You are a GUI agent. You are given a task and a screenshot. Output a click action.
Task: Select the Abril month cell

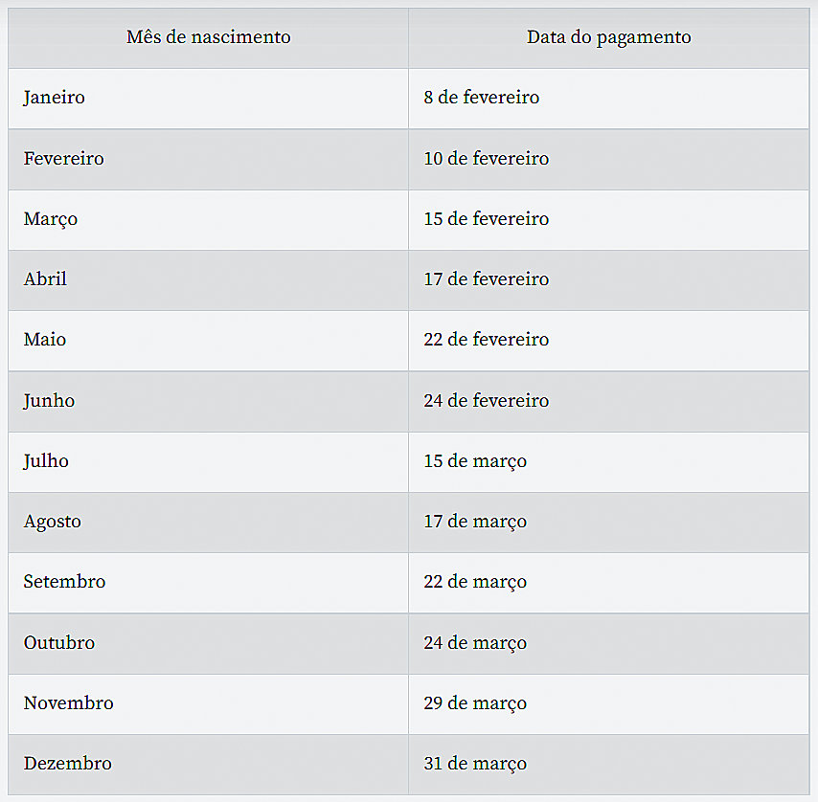[x=46, y=279]
